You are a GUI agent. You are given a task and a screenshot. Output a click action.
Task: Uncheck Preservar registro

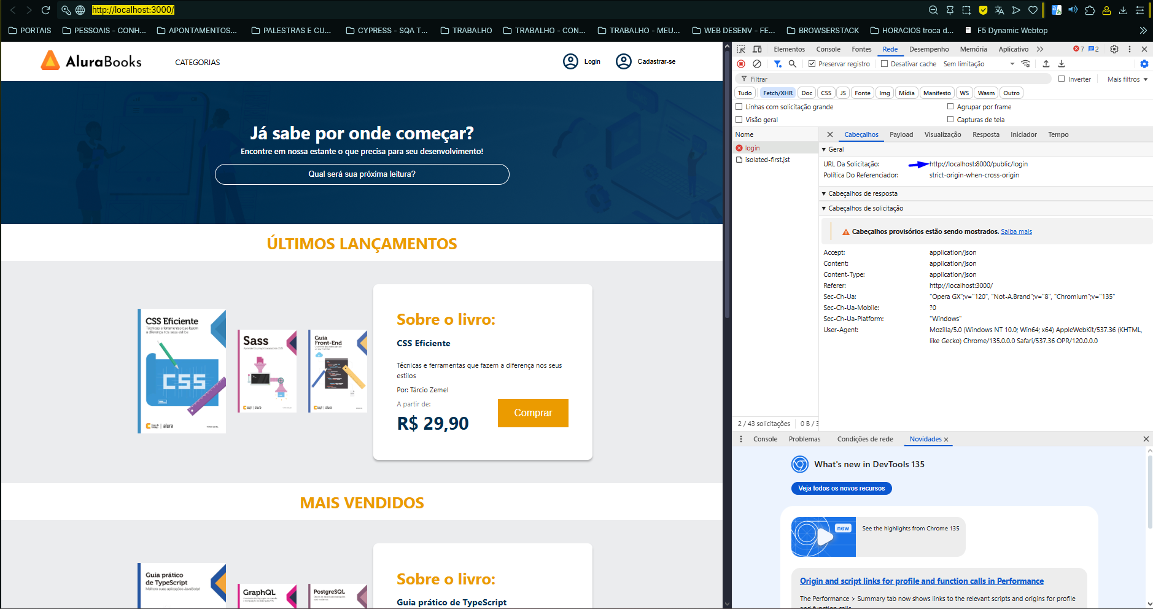pyautogui.click(x=811, y=63)
